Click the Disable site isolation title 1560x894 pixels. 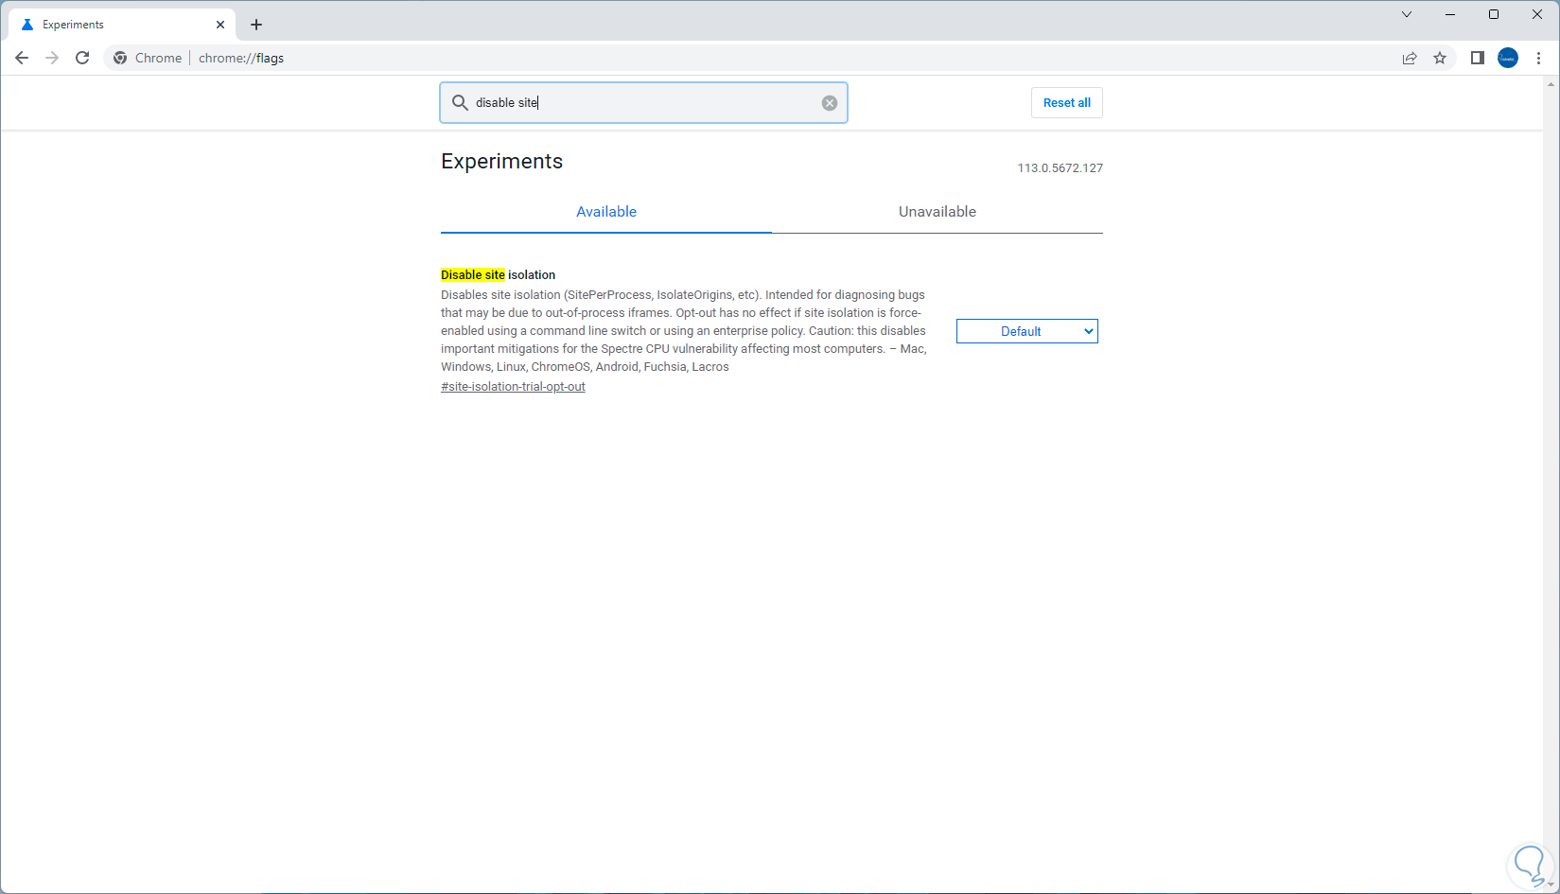click(x=499, y=275)
